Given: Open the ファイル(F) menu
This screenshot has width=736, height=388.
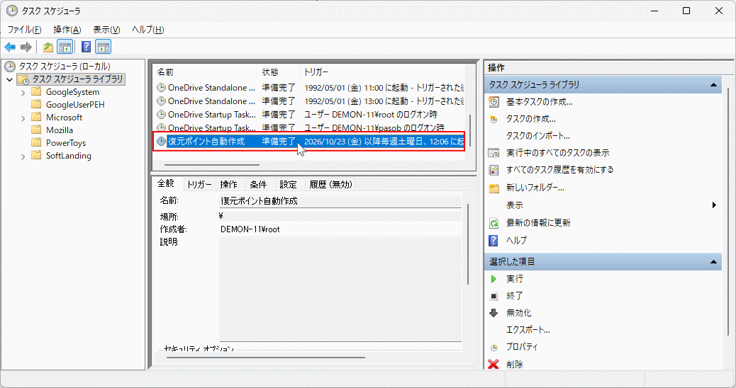Looking at the screenshot, I should 24,30.
